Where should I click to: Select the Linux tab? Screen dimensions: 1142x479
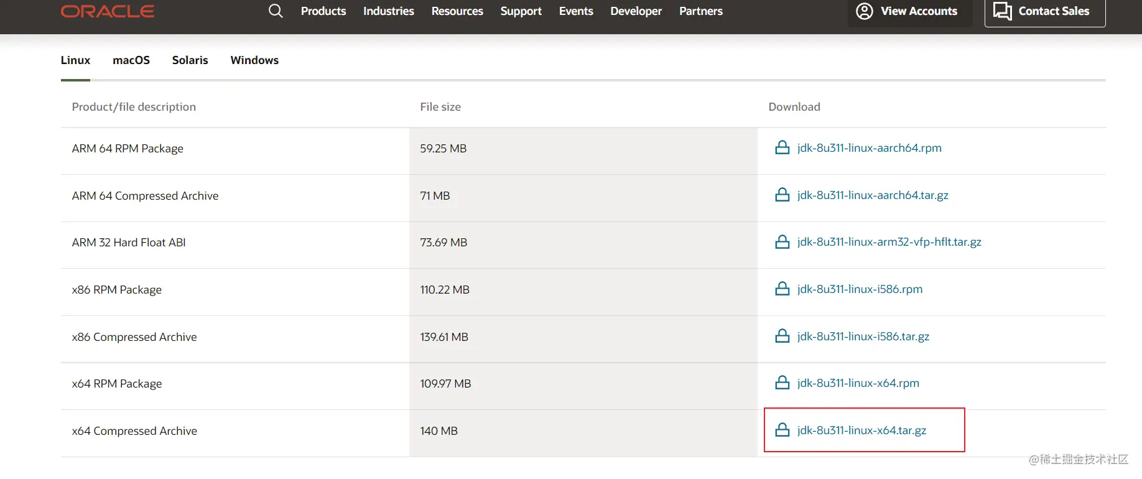click(75, 60)
